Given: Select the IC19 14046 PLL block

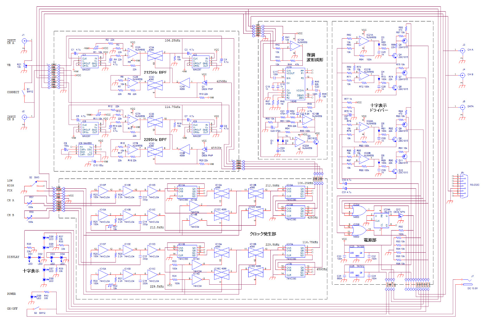Looking at the screenshot, I should pos(295,84).
